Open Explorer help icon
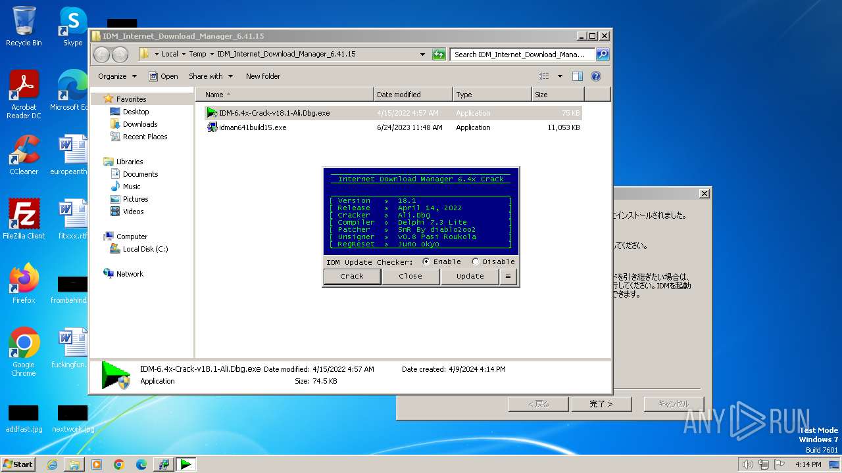Viewport: 842px width, 473px height. point(596,76)
